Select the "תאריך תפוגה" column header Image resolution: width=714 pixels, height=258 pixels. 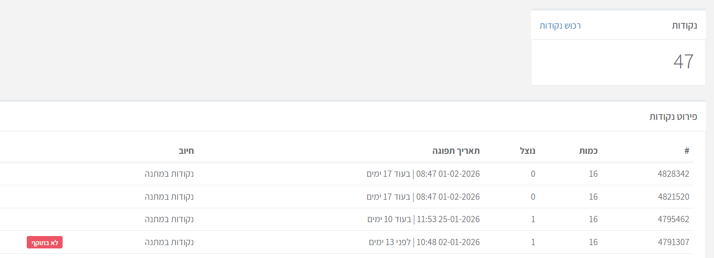(x=456, y=151)
